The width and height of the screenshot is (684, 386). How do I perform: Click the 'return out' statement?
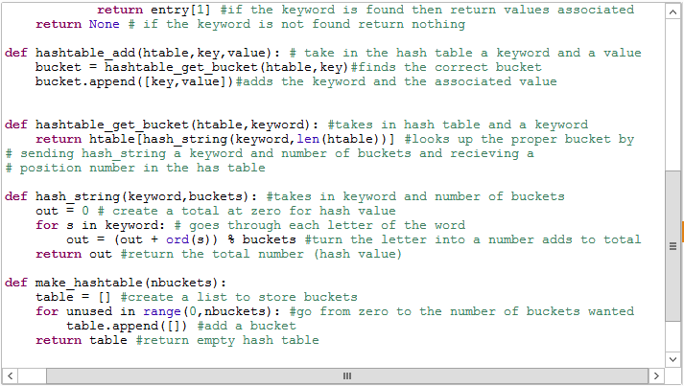(73, 254)
